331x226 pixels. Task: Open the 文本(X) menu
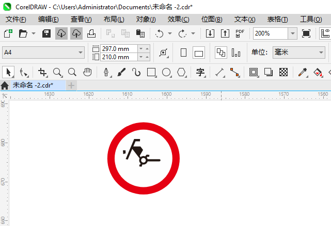245,20
